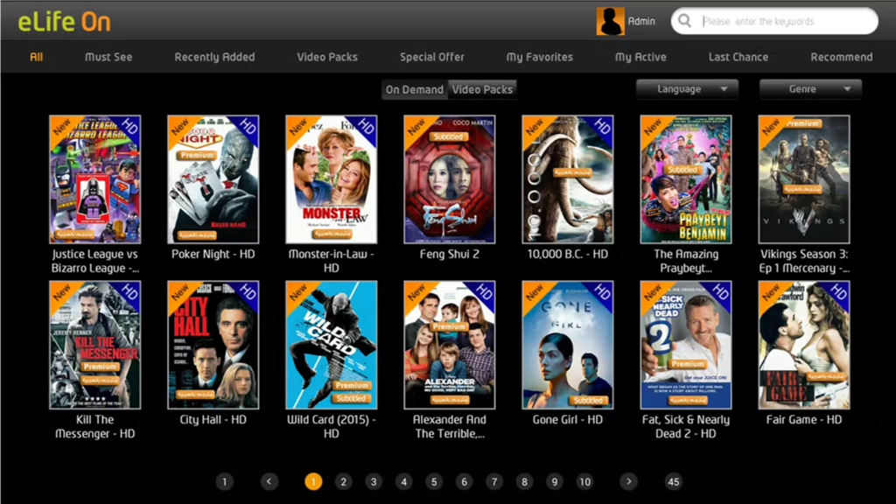Open the Vikings Season 3 poster

(x=804, y=179)
